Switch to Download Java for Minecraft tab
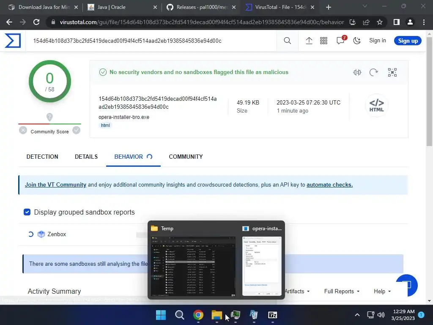 [x=44, y=7]
